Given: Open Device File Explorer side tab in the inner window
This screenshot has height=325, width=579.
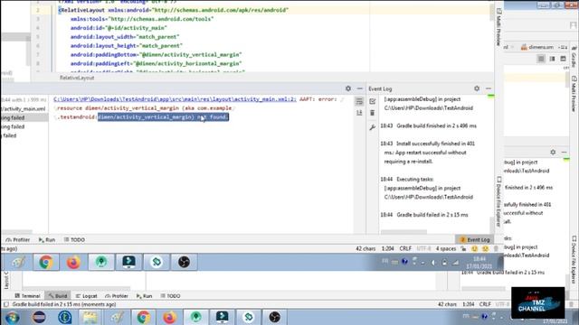Looking at the screenshot, I should coord(498,201).
